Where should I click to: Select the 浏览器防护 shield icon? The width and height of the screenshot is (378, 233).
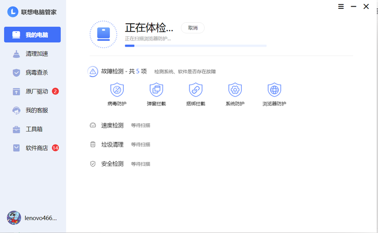274,90
